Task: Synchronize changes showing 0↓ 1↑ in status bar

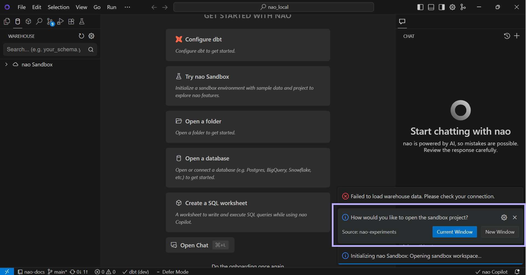Action: (x=79, y=272)
